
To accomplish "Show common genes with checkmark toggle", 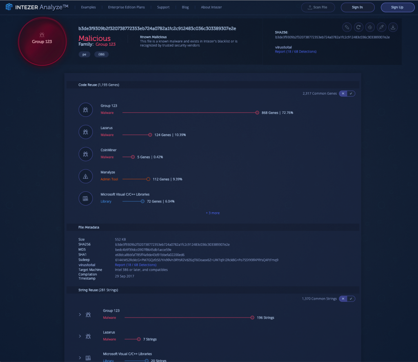I will (x=351, y=93).
